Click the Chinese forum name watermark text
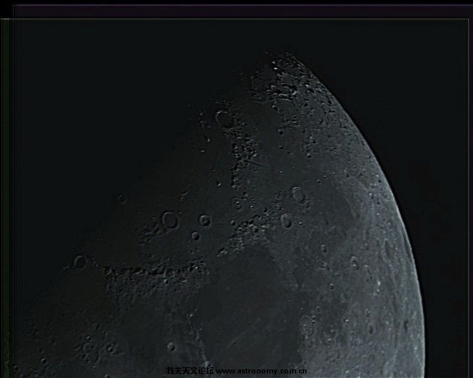 coord(189,371)
